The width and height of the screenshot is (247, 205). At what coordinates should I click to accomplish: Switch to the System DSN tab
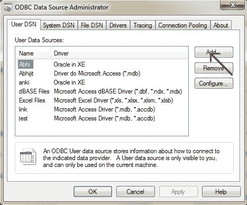(x=59, y=25)
